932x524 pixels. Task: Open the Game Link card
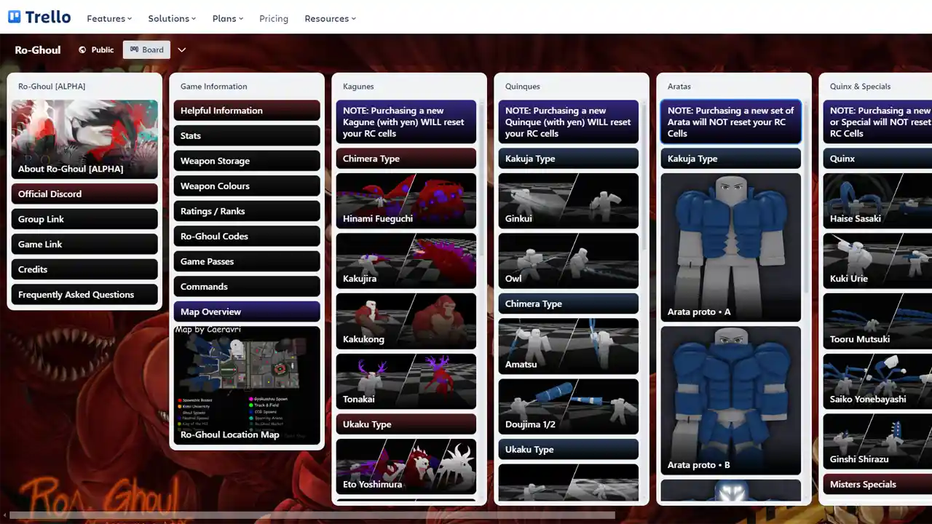click(x=84, y=244)
